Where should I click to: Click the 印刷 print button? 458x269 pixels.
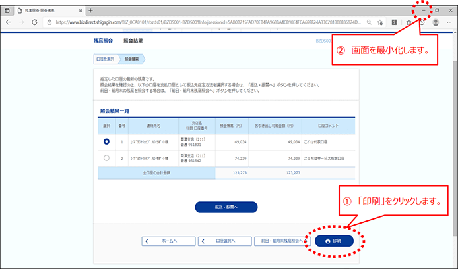tap(334, 241)
